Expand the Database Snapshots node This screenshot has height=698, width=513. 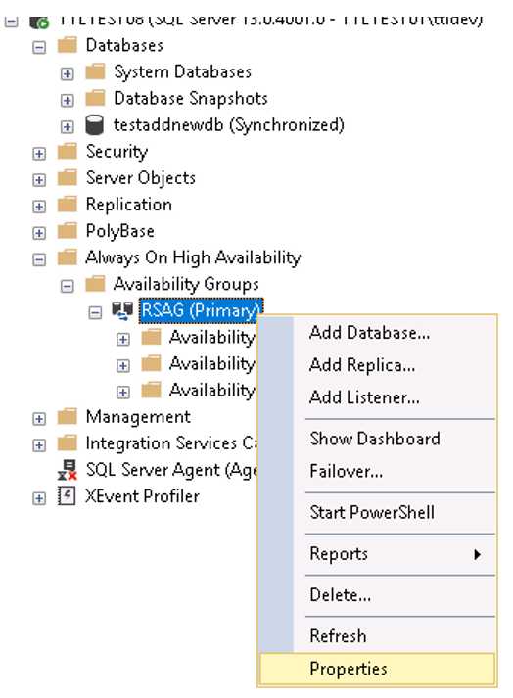(68, 101)
